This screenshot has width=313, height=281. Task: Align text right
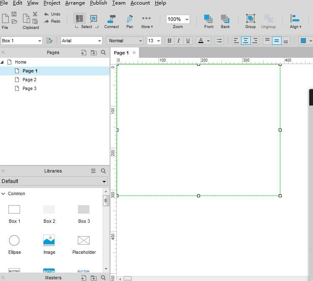point(255,41)
